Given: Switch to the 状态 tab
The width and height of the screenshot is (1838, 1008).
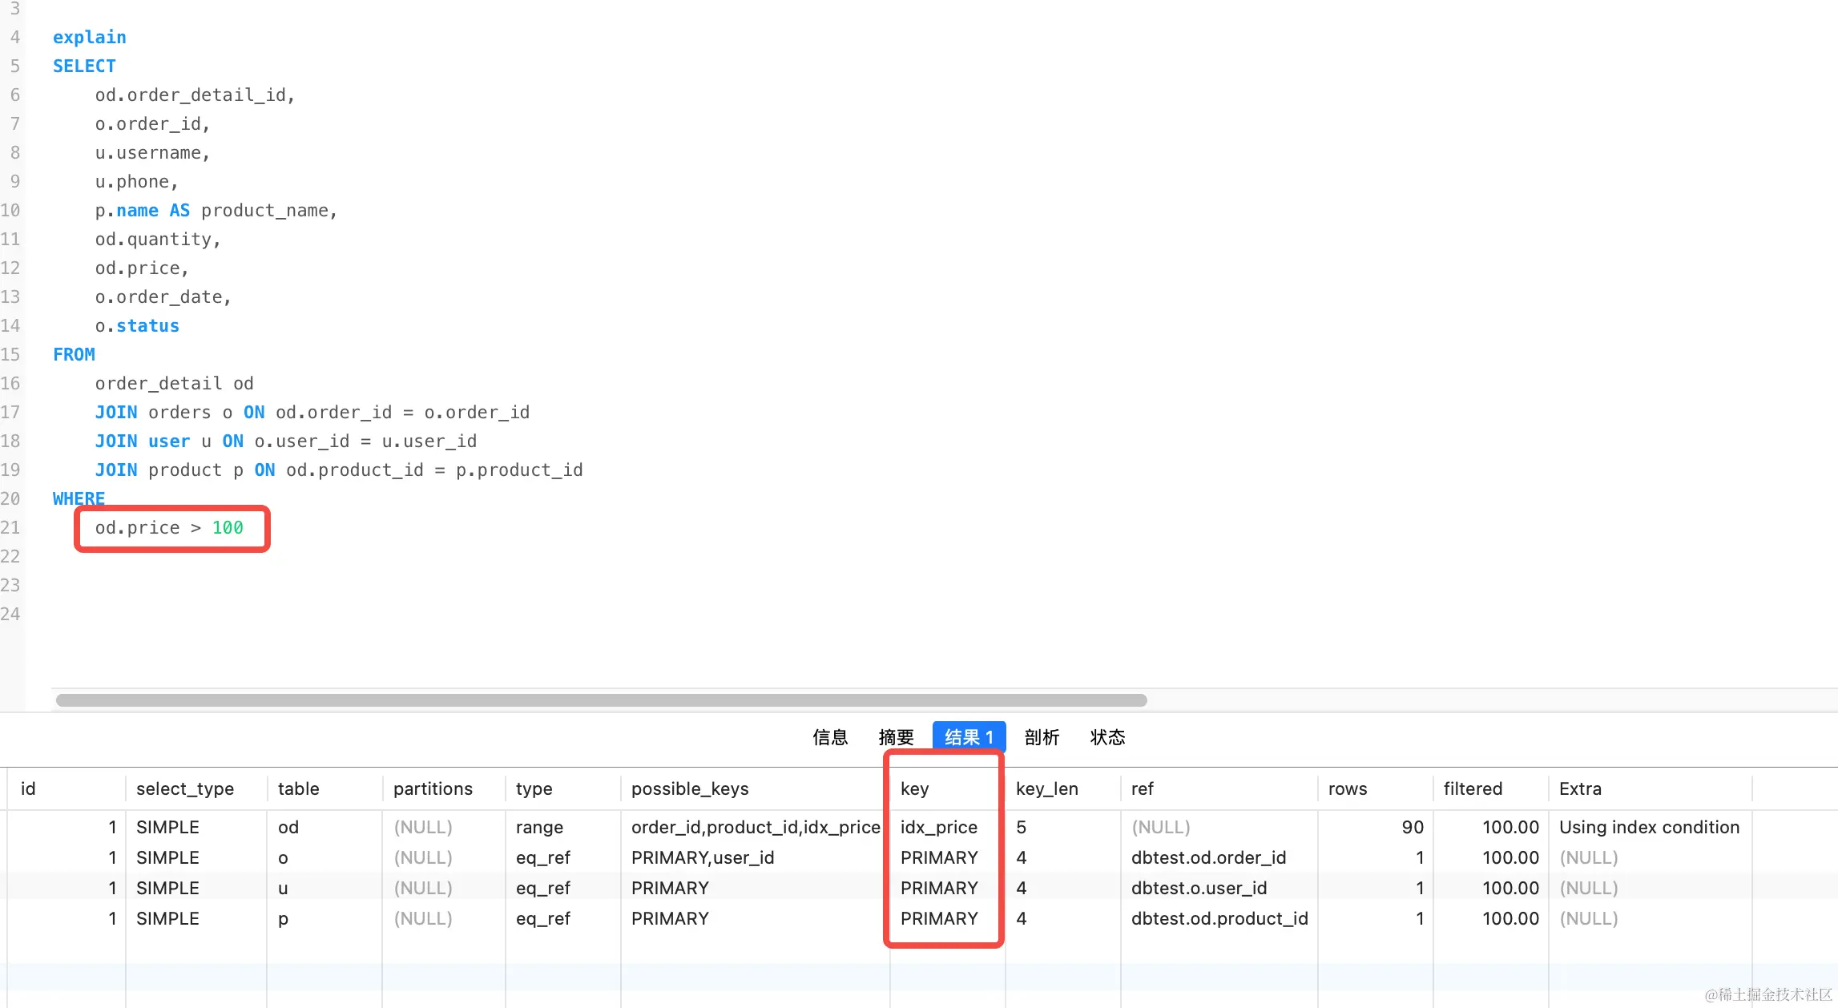Looking at the screenshot, I should [1107, 737].
